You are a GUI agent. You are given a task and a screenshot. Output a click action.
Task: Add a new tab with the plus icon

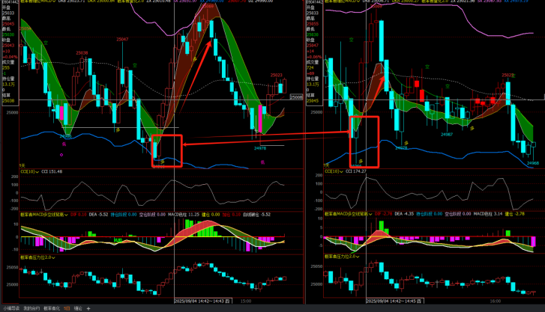pos(88,308)
